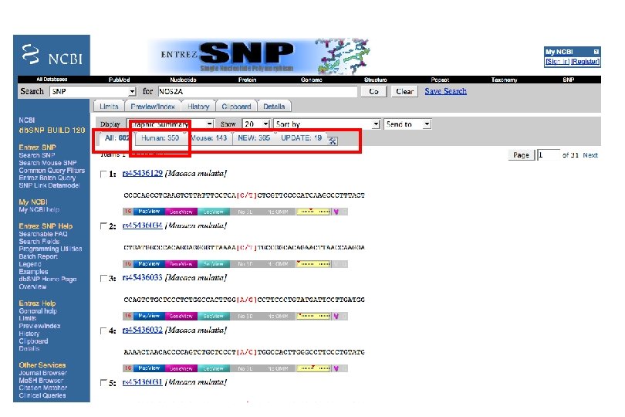Select the NEW: 365 results tab
625x417 pixels.
coord(254,138)
